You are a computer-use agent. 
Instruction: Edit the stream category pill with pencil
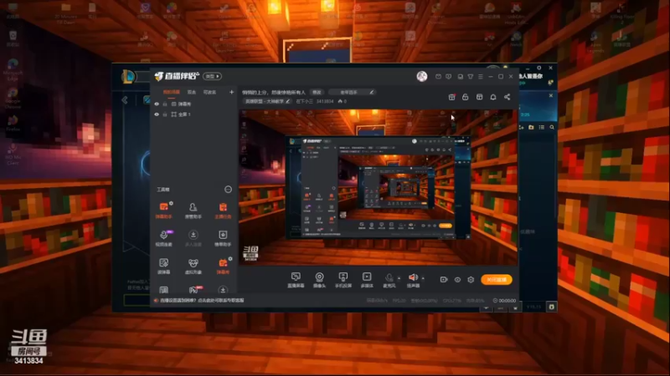point(267,101)
